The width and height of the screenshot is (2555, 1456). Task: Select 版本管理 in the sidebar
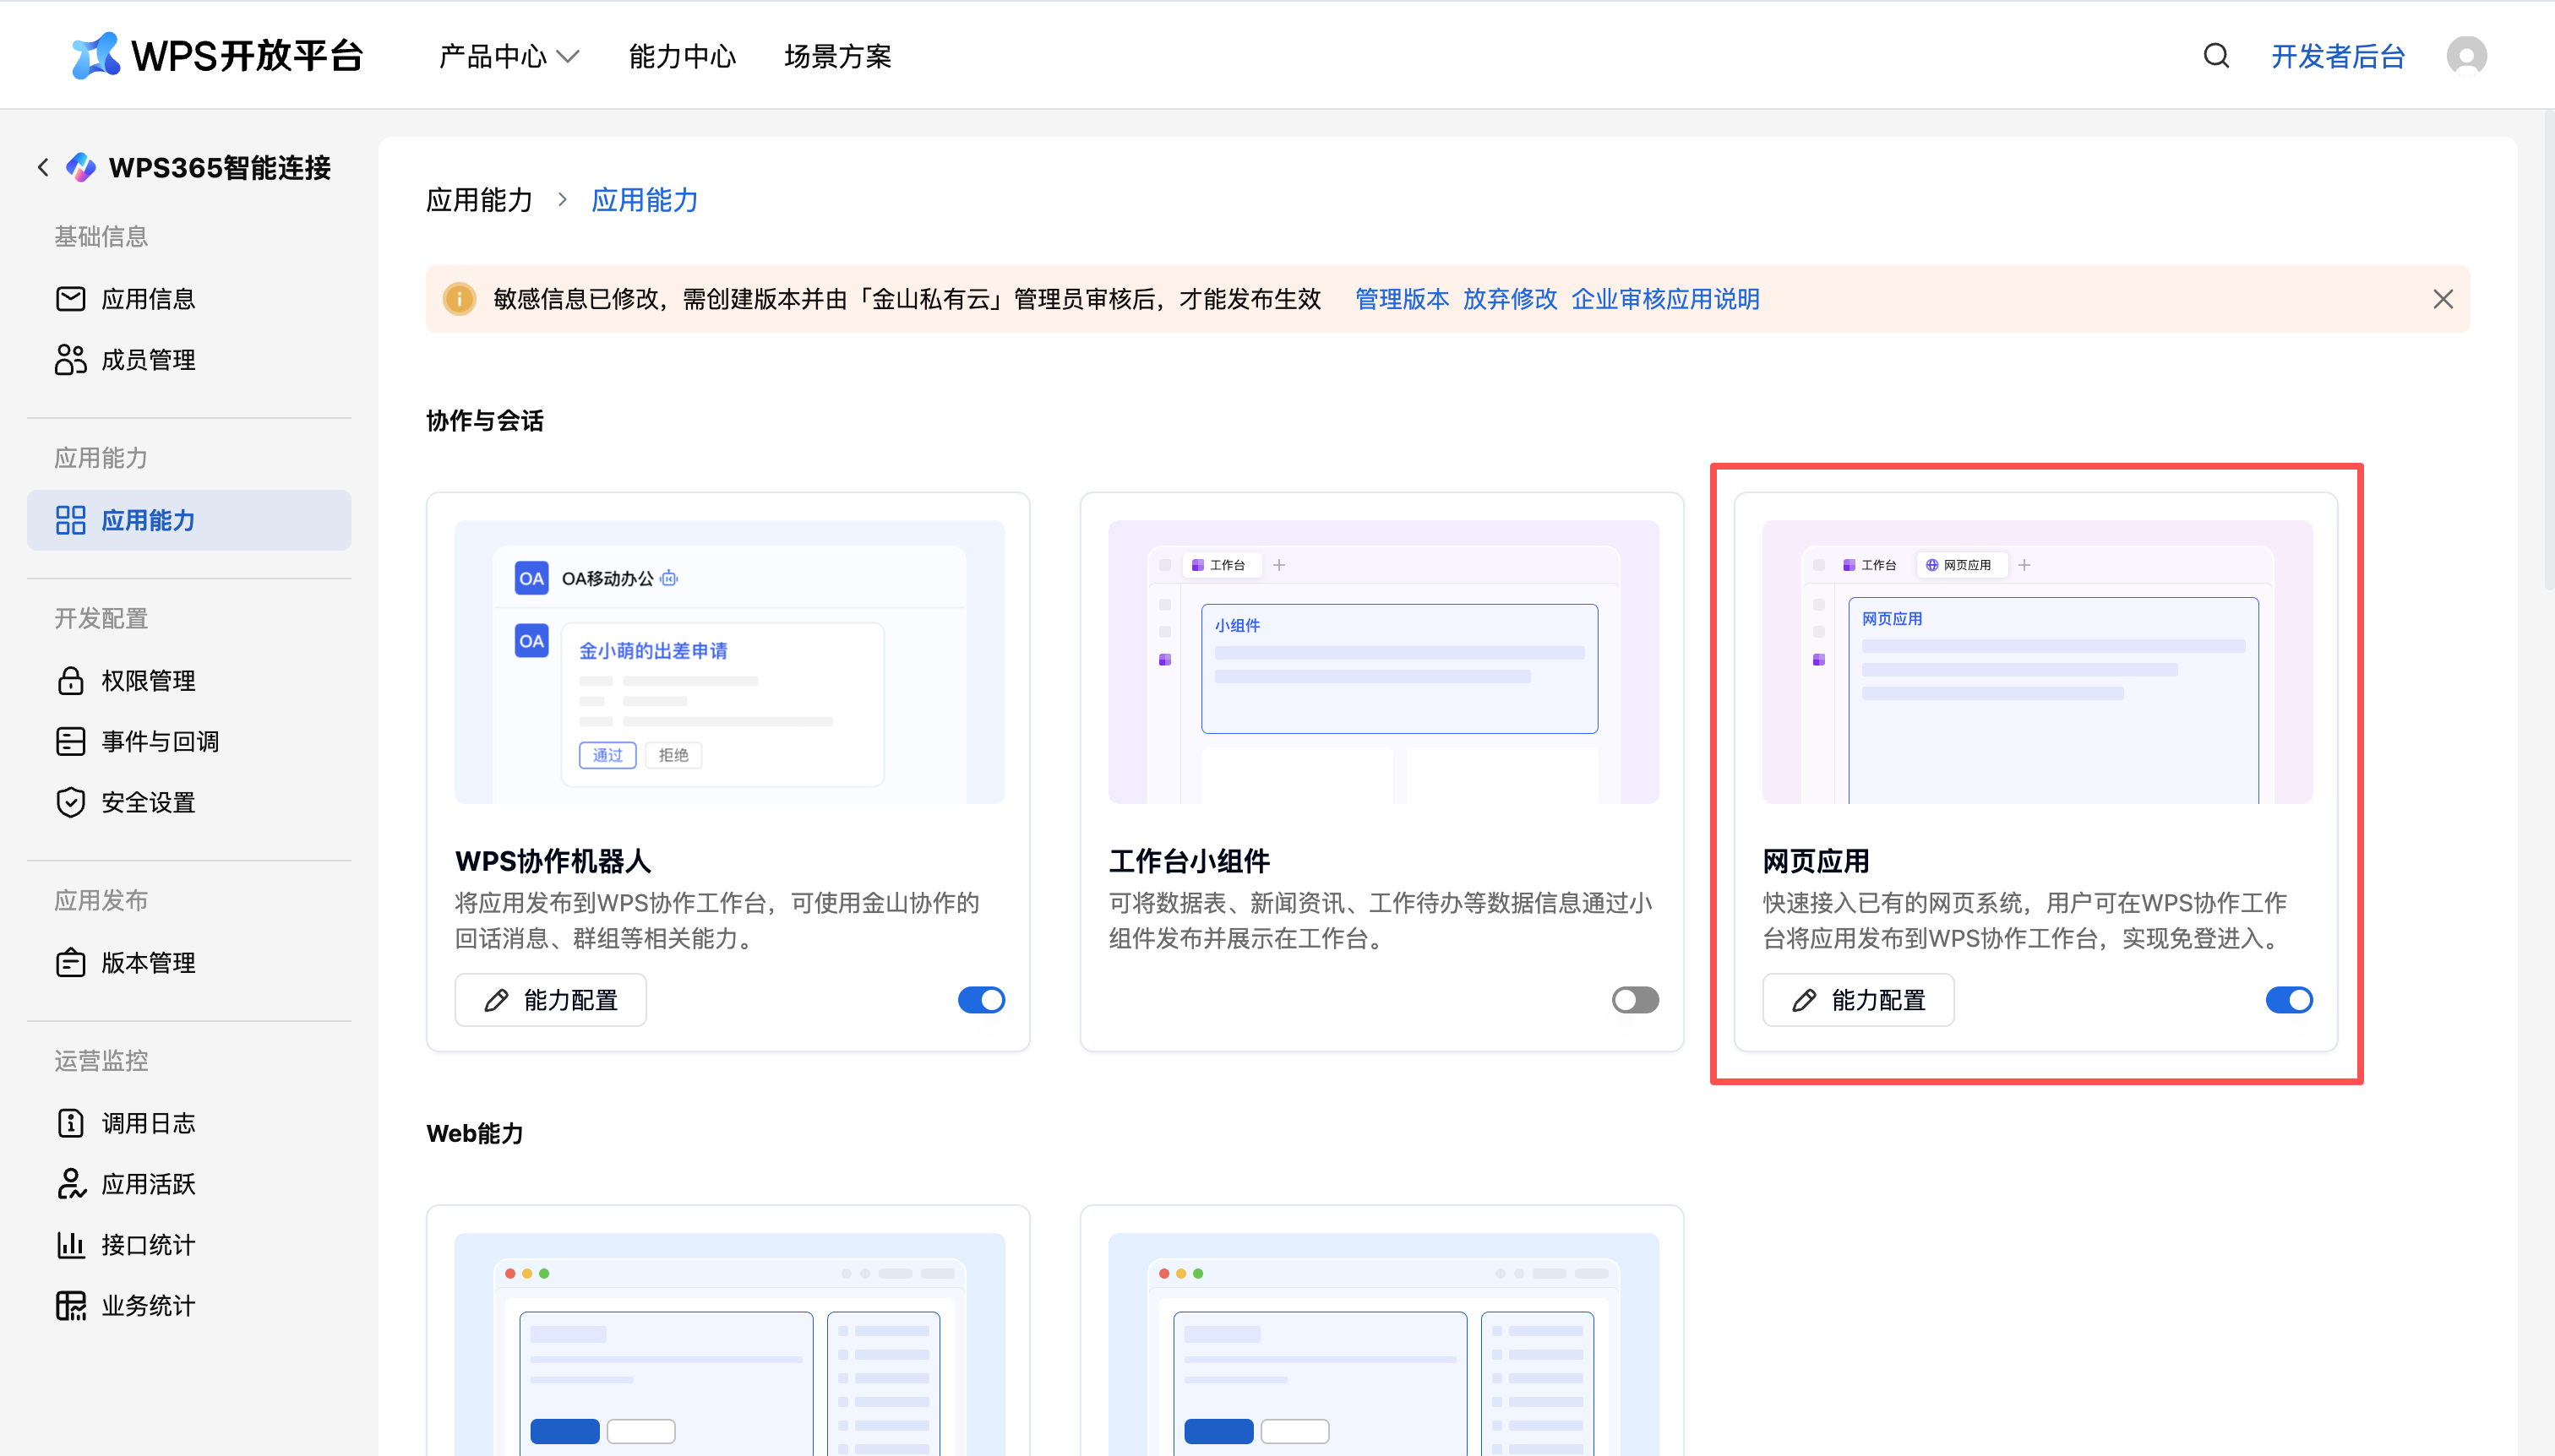coord(189,962)
